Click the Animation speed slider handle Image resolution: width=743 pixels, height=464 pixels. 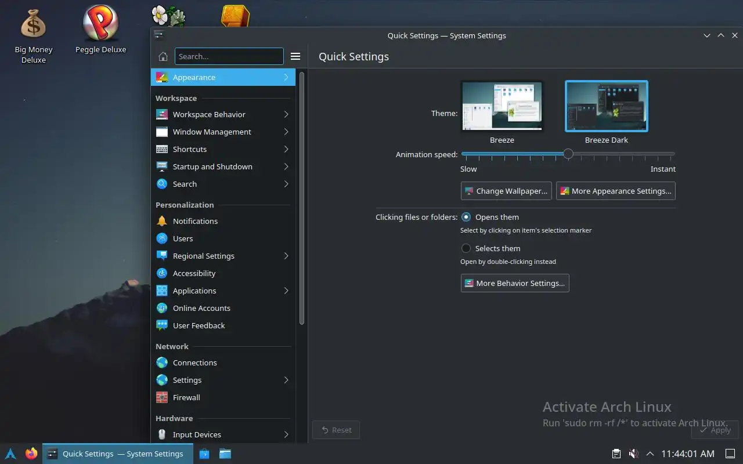pyautogui.click(x=568, y=154)
